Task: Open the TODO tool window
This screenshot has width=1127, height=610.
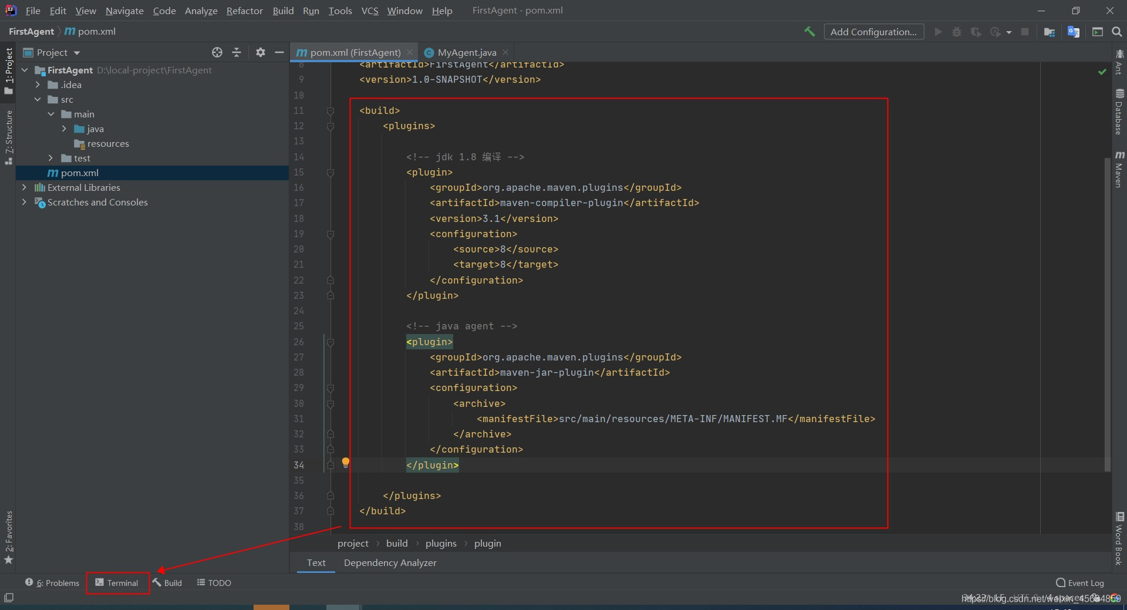Action: click(214, 583)
